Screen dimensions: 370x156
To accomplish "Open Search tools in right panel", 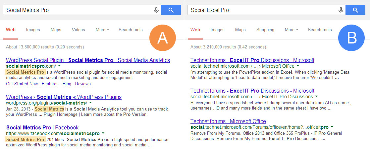I will (320, 30).
